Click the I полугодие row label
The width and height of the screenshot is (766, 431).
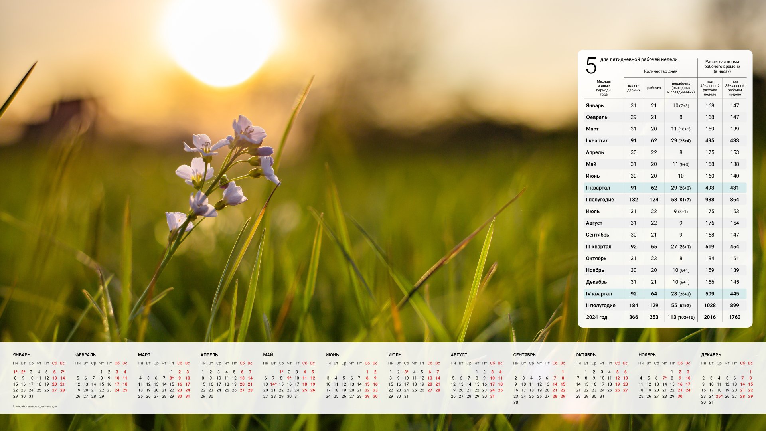click(x=600, y=200)
